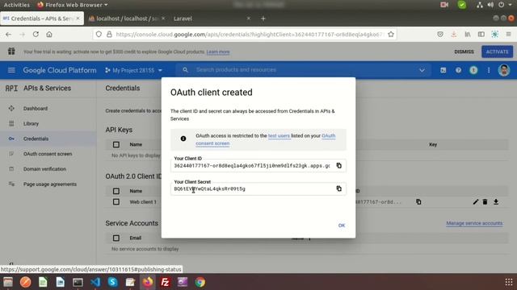Open Google Chrome from the dock
The width and height of the screenshot is (517, 290).
pyautogui.click(x=200, y=282)
